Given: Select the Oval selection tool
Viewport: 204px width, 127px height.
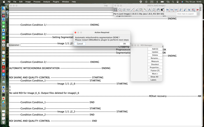Looking at the screenshot, I should coord(120,10).
